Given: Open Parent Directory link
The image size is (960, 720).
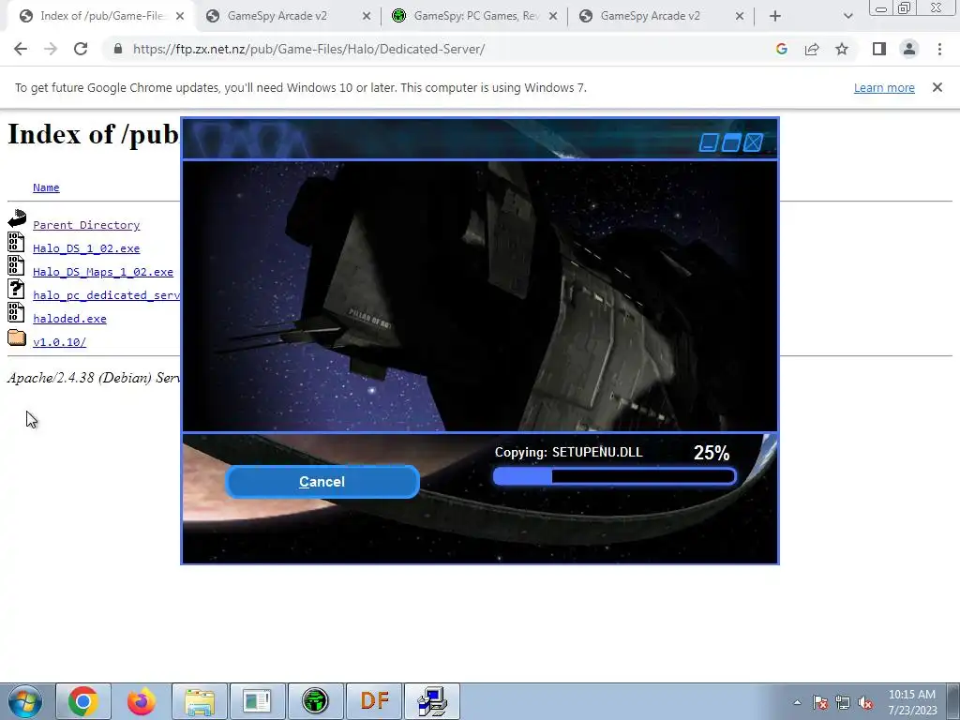Looking at the screenshot, I should click(86, 225).
